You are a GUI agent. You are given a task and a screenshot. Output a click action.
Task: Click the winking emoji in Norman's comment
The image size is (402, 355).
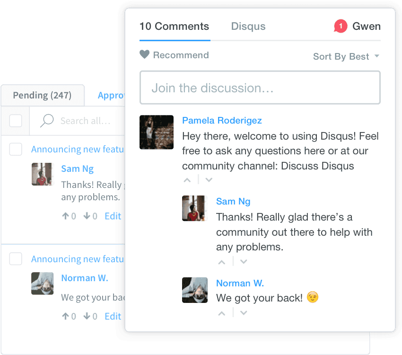313,297
